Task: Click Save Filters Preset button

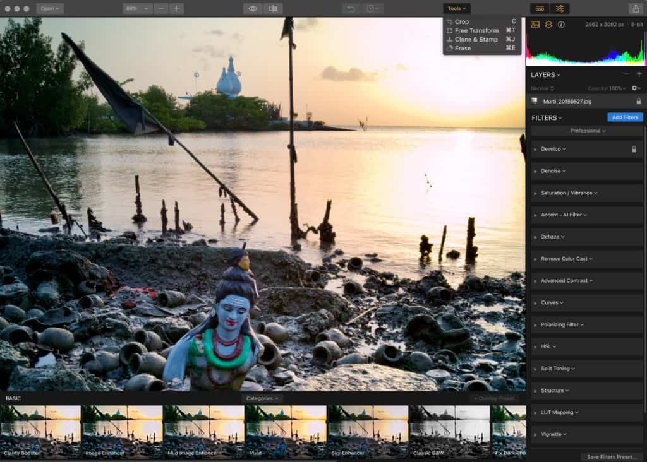Action: 612,456
